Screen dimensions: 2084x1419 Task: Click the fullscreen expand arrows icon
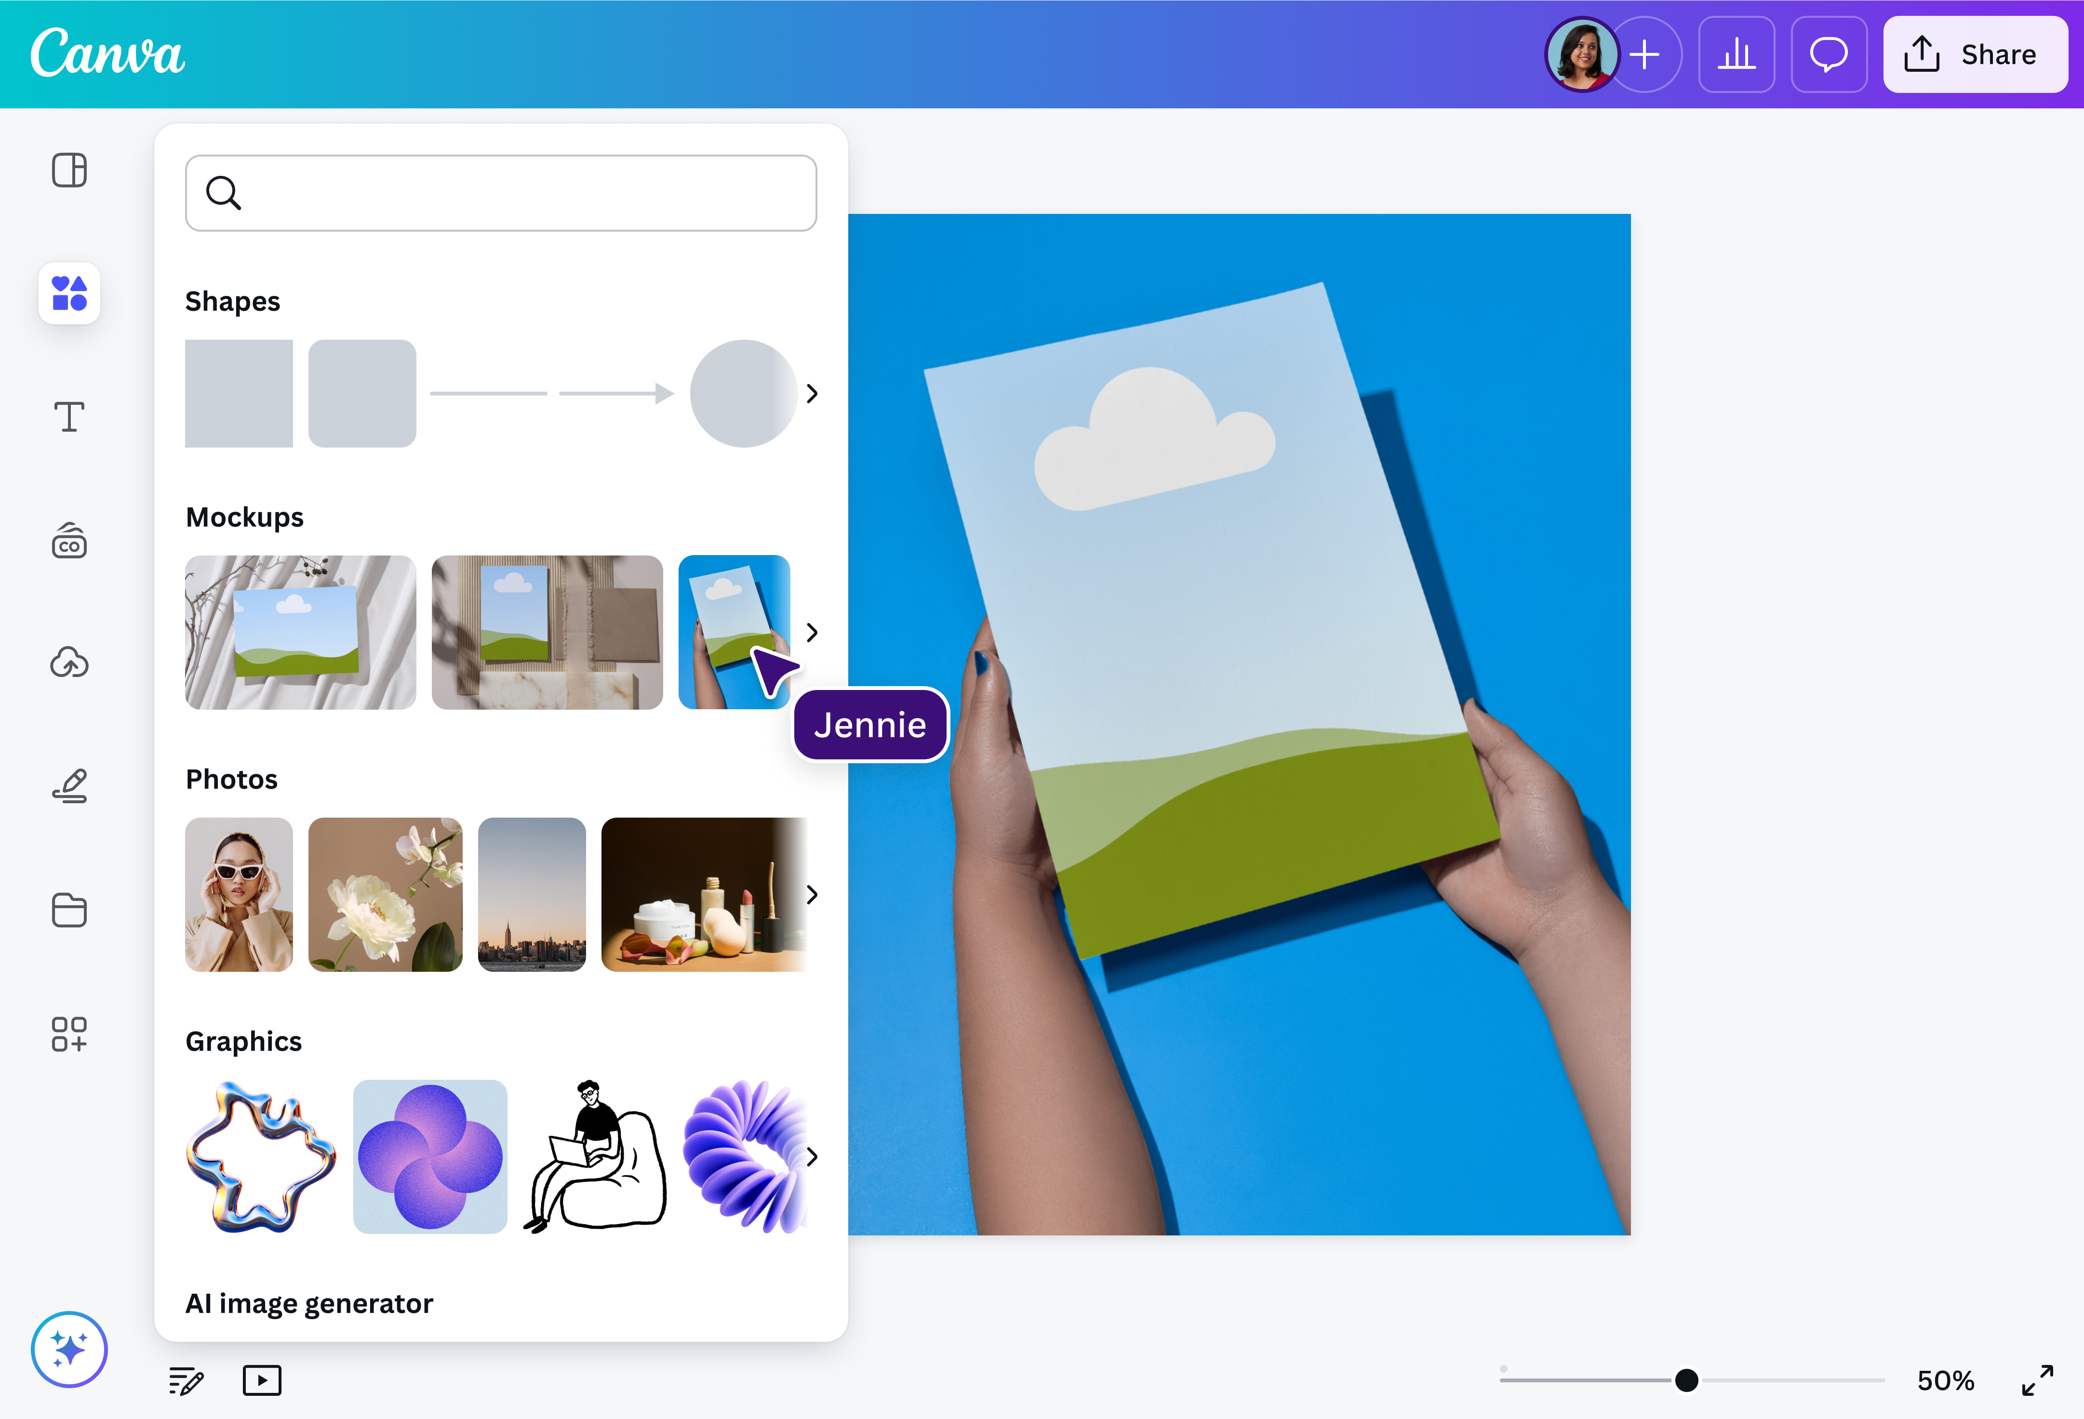coord(2037,1380)
